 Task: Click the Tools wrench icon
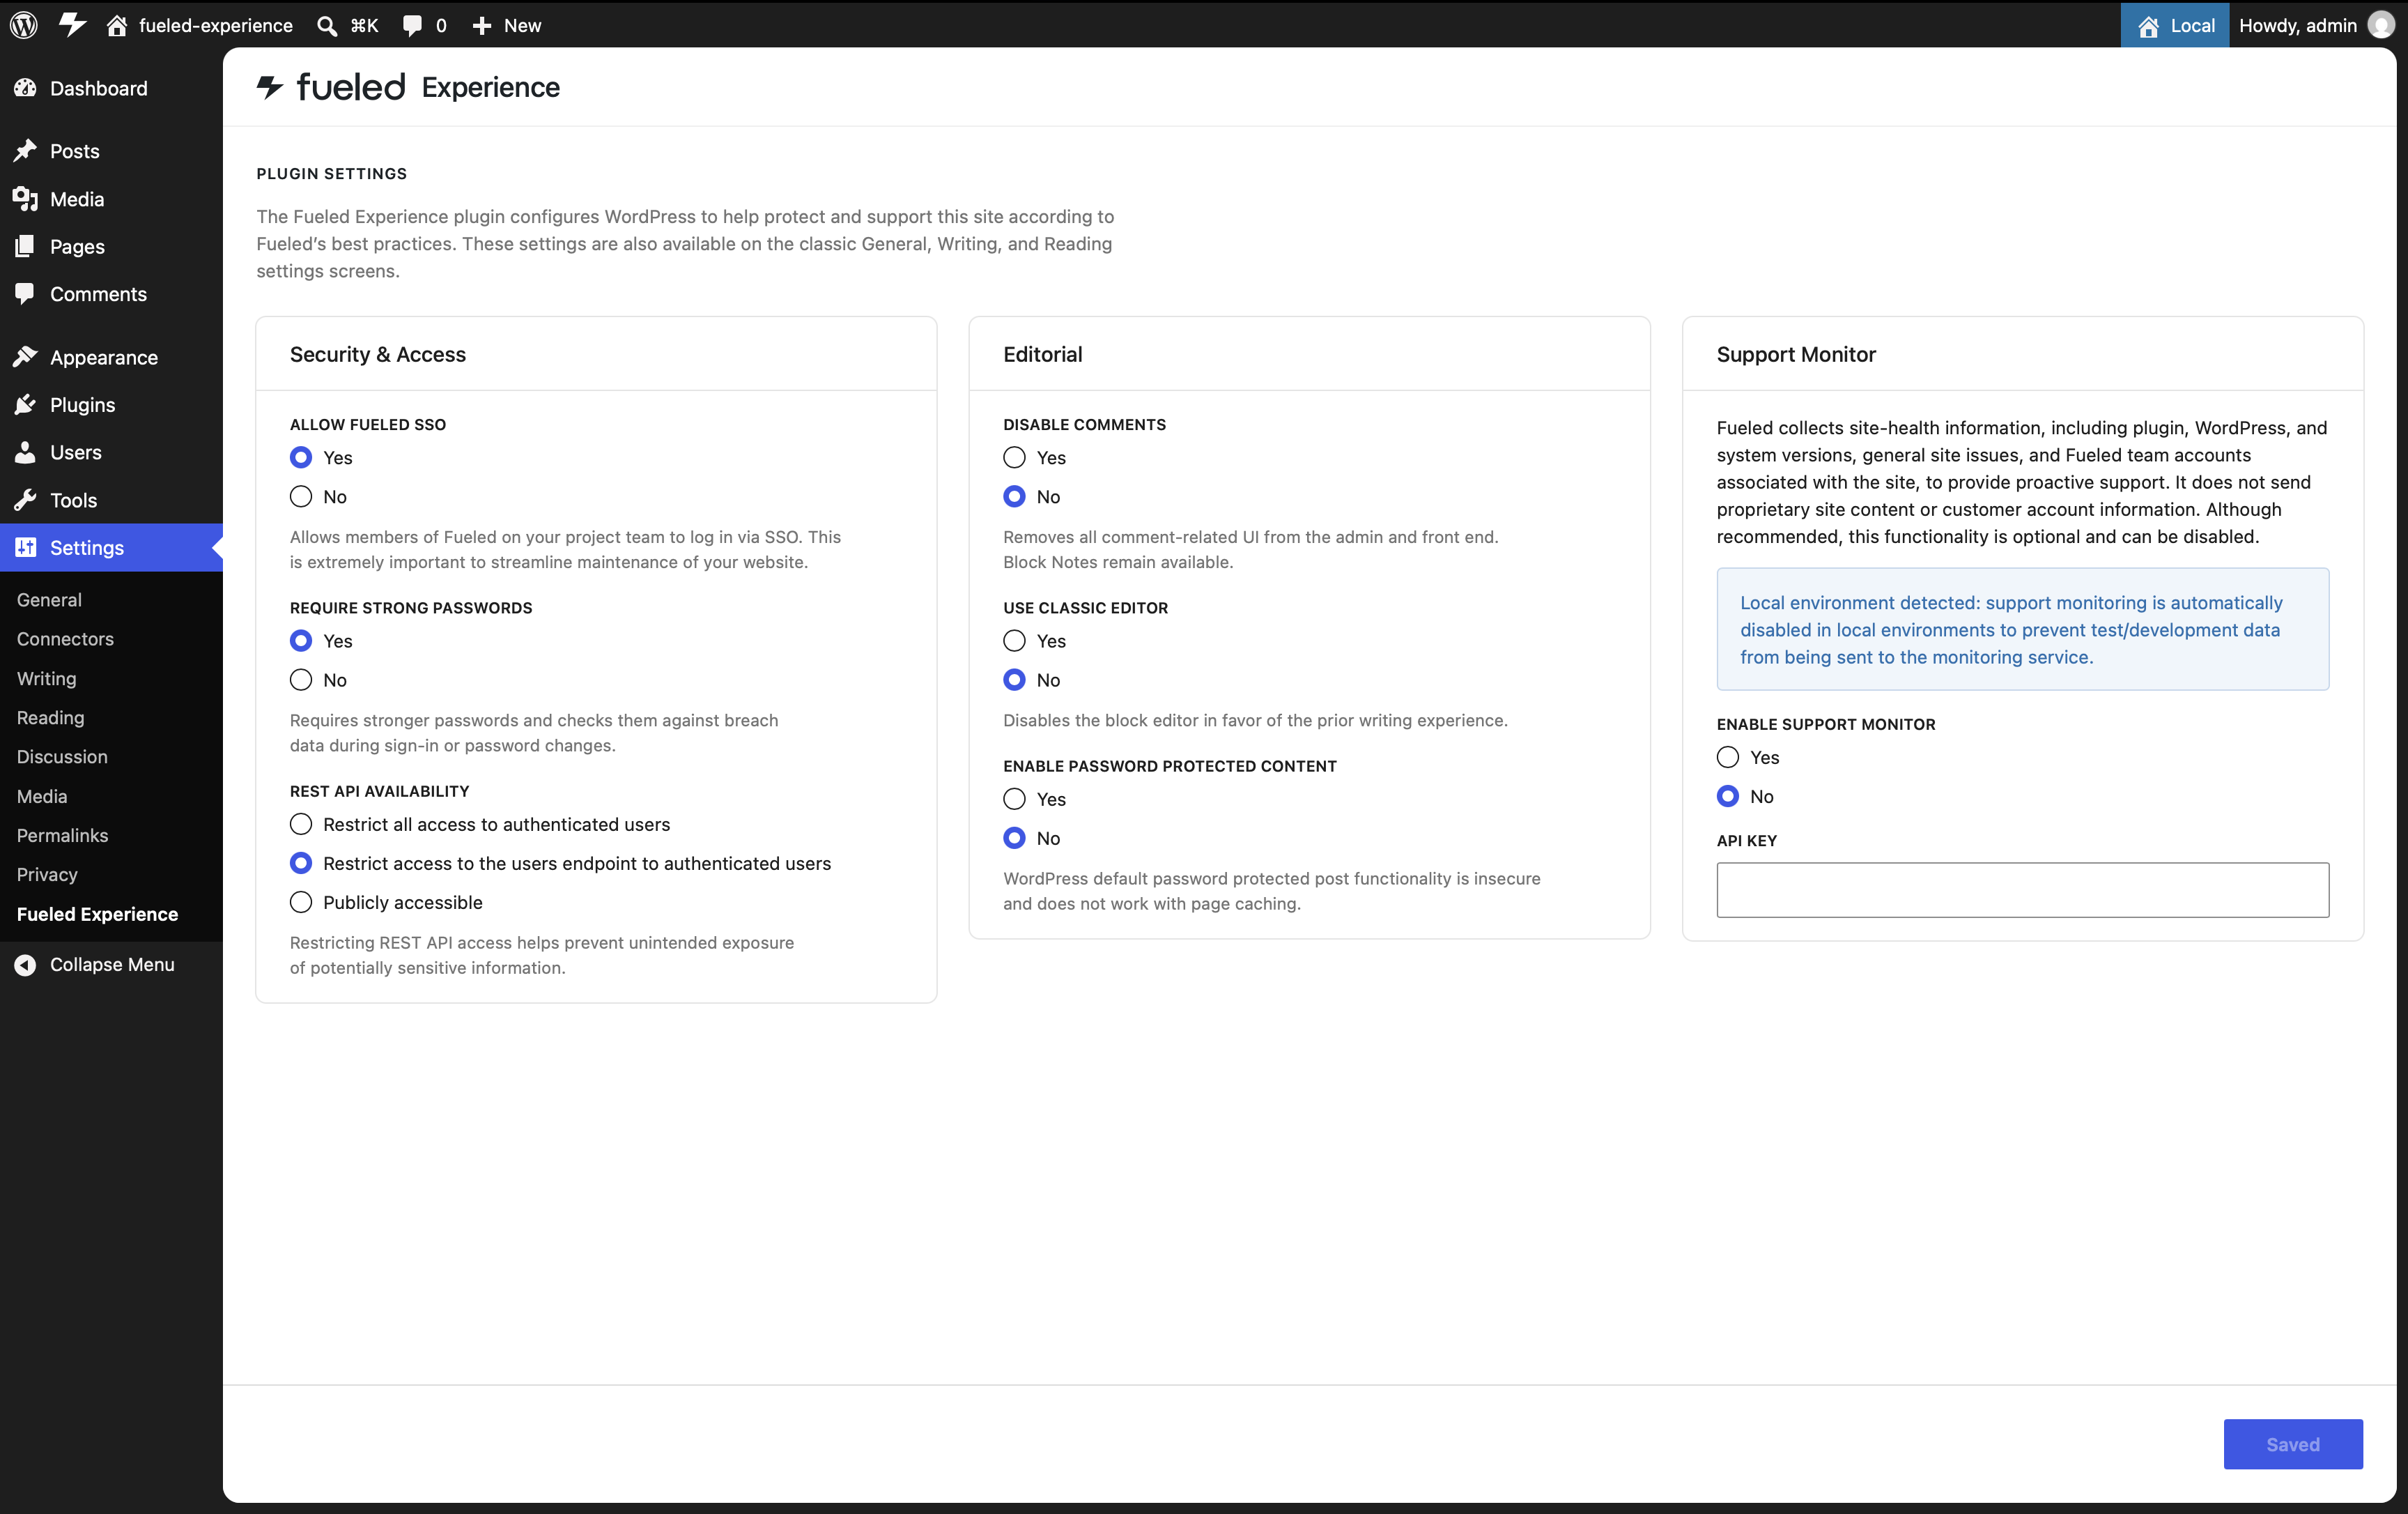click(x=26, y=499)
